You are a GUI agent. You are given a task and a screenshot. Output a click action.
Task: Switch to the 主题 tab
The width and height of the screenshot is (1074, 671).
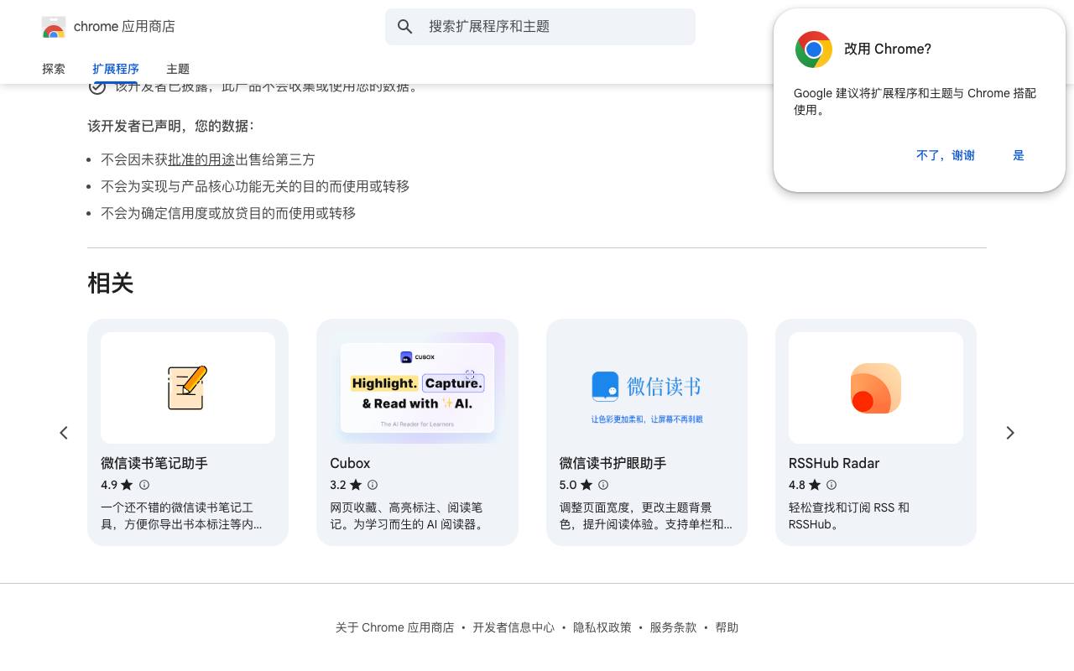tap(178, 69)
